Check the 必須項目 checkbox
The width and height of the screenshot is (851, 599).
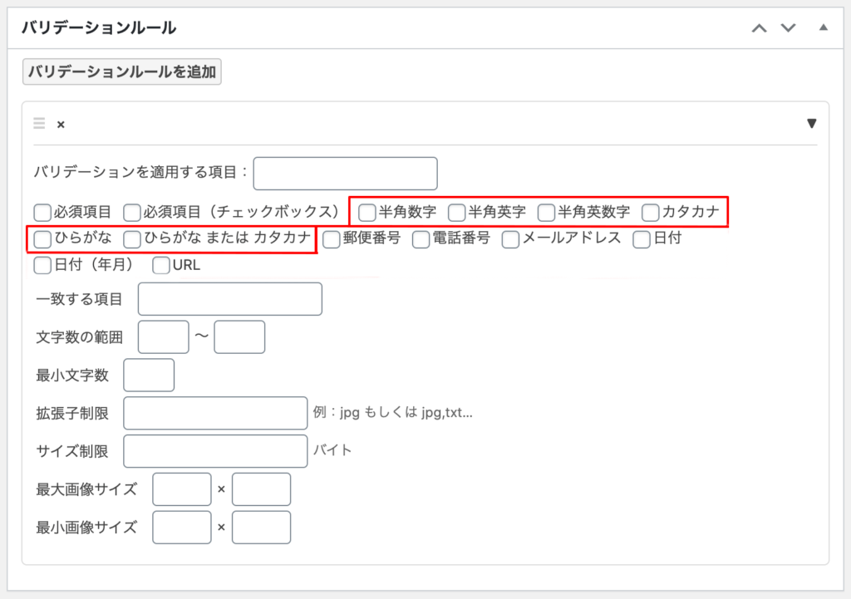42,212
